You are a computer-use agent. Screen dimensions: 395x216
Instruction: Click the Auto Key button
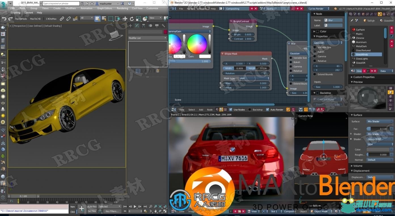(x=92, y=207)
